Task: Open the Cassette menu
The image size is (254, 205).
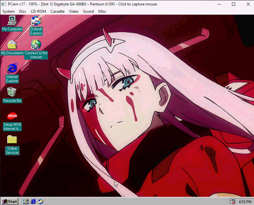Action: pos(57,12)
